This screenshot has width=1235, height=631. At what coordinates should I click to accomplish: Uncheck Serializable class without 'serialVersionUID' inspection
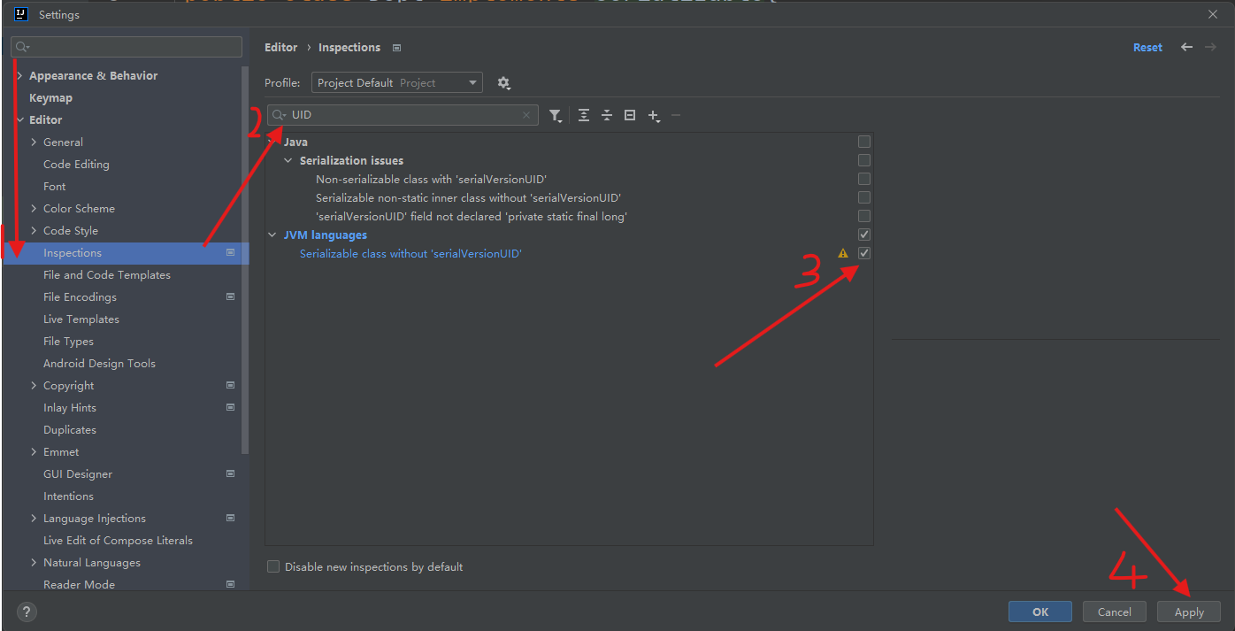[x=864, y=253]
